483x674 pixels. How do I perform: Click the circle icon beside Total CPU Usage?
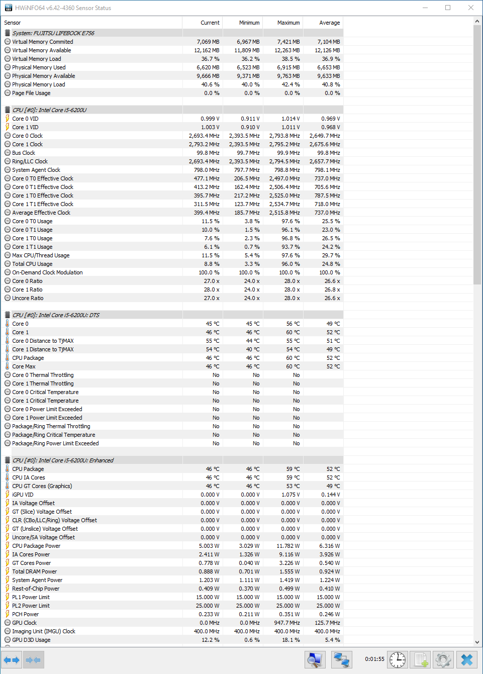(x=8, y=264)
